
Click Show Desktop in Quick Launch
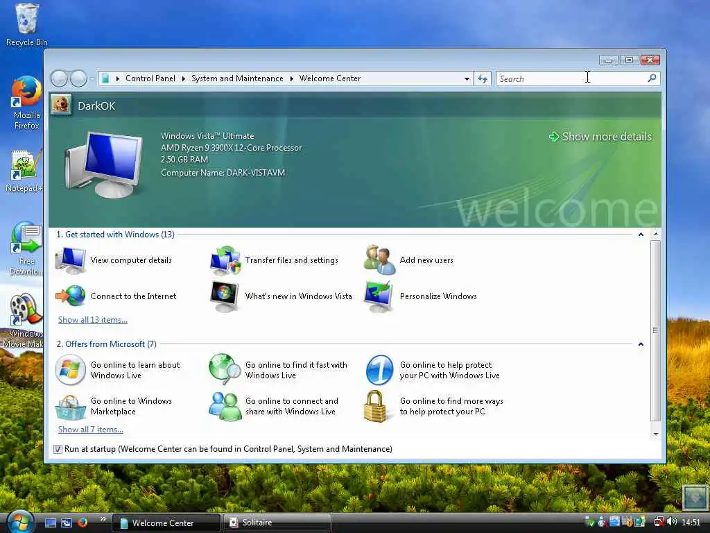(x=51, y=523)
